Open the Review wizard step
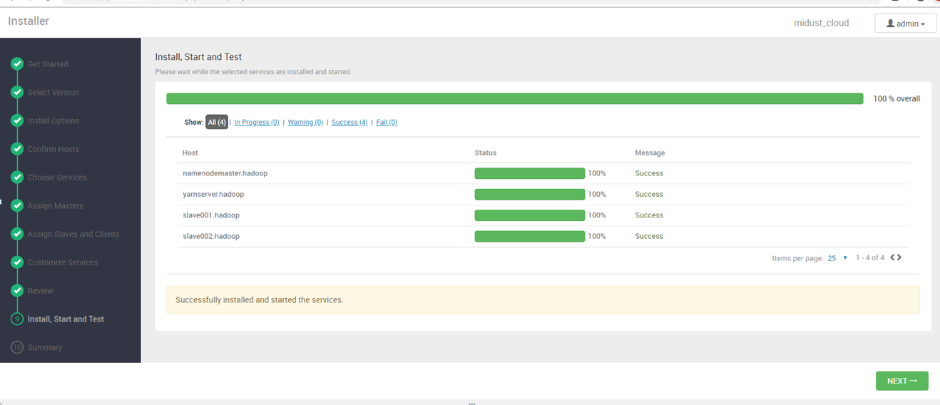940x405 pixels. [x=41, y=291]
